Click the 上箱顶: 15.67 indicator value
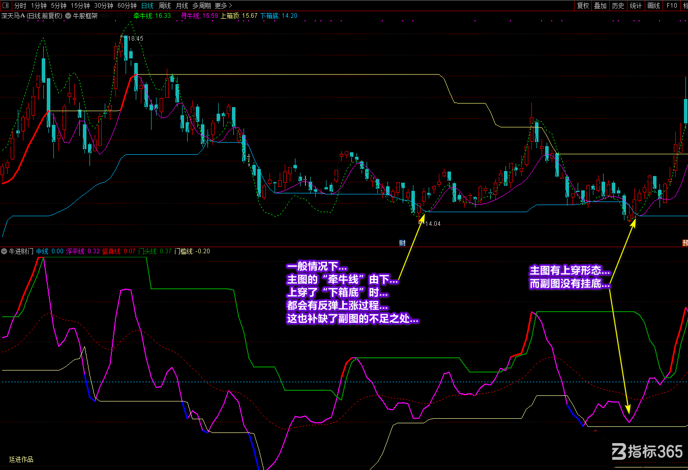 (239, 16)
